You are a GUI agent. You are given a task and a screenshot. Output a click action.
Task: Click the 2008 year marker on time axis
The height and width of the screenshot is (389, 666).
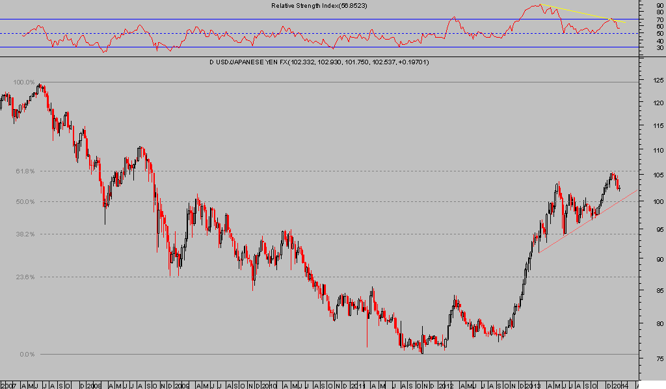coord(94,384)
